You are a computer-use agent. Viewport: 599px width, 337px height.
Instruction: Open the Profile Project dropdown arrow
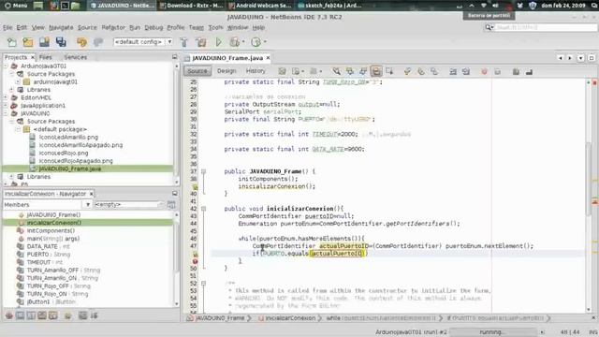click(x=265, y=42)
